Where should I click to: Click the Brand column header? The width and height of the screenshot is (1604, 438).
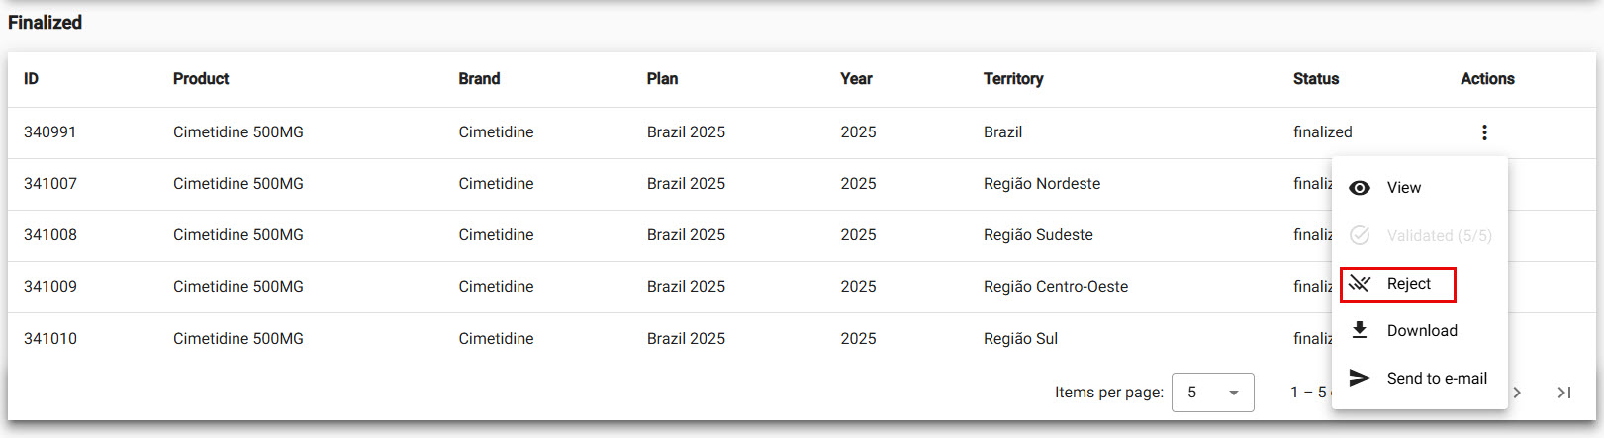pyautogui.click(x=479, y=79)
